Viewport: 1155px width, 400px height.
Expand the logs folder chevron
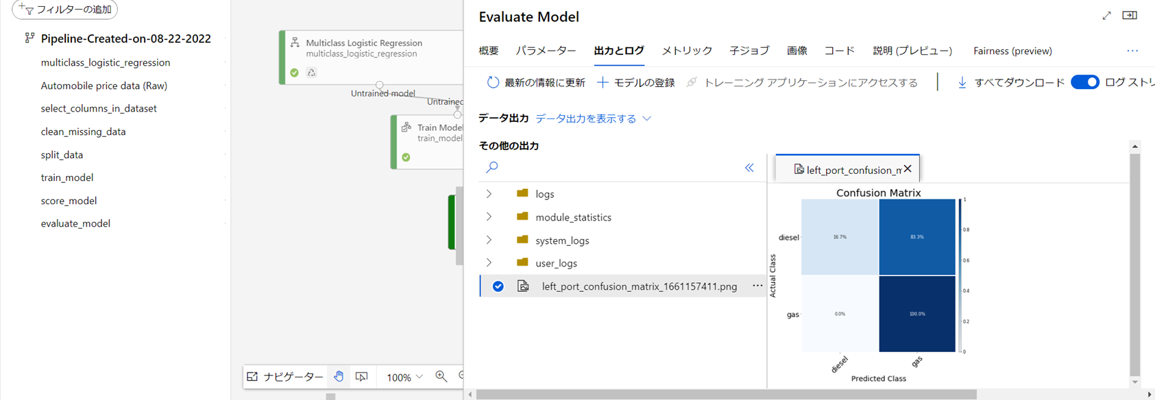pos(489,194)
